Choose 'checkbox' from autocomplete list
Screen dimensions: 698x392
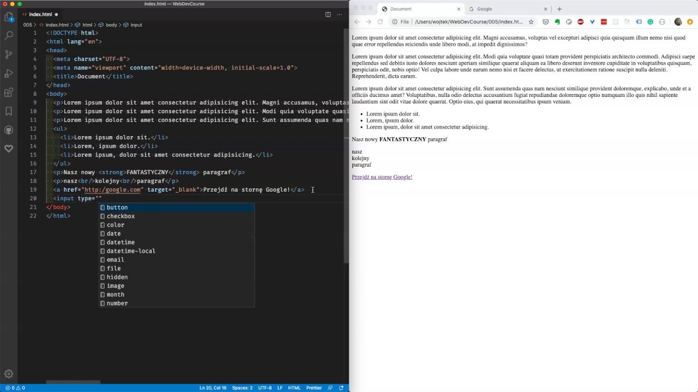(x=176, y=216)
